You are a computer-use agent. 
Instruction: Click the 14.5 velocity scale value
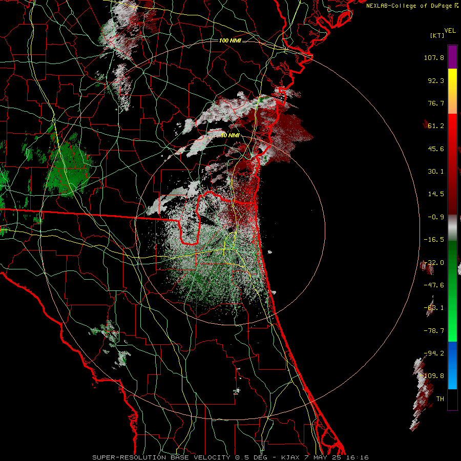436,194
